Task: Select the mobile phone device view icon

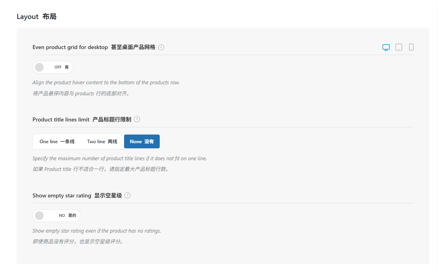Action: [x=411, y=47]
